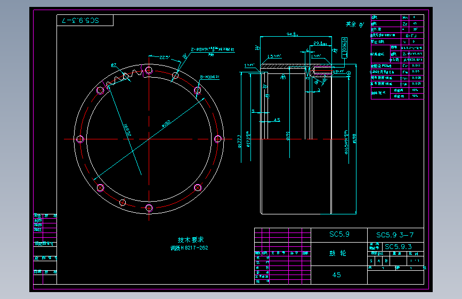Image resolution: width=462 pixels, height=299 pixels.
Task: Click the '0.011' value in gear table
Action: point(416,65)
